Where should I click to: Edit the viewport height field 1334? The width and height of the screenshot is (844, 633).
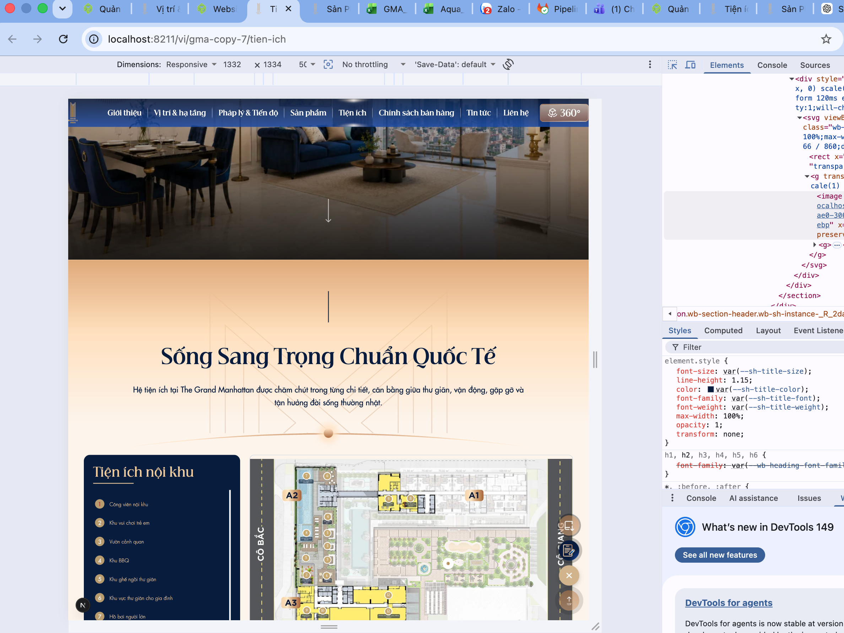pos(272,65)
